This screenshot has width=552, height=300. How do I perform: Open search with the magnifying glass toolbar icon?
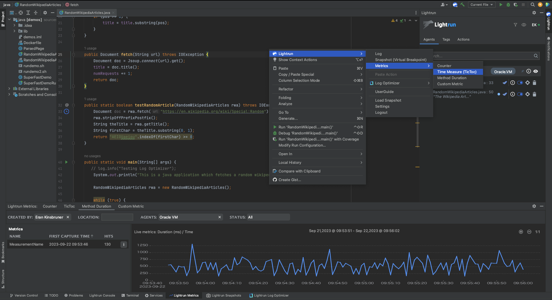(532, 5)
